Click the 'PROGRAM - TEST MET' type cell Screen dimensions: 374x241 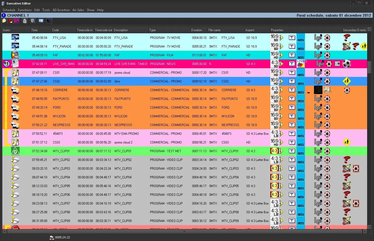tap(166, 151)
